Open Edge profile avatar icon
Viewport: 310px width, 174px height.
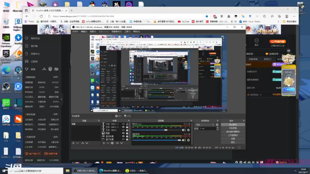(287, 16)
